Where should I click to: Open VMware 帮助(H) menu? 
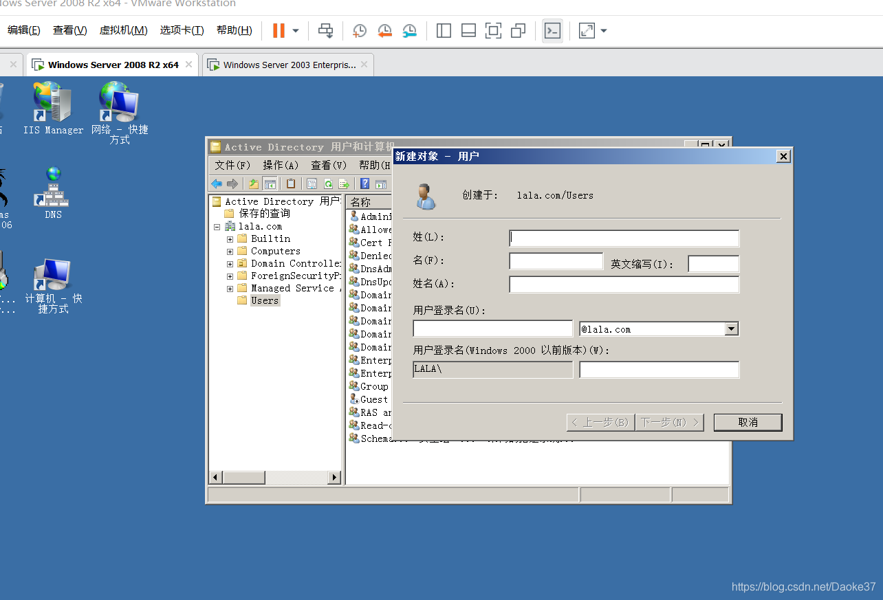pos(235,30)
